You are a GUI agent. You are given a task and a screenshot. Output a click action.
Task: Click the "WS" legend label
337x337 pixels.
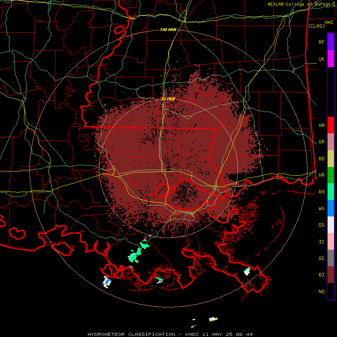tap(321, 208)
